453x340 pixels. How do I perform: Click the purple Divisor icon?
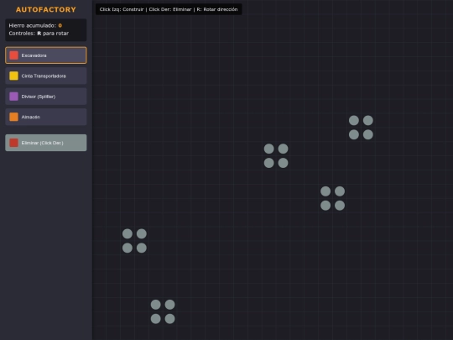13,97
